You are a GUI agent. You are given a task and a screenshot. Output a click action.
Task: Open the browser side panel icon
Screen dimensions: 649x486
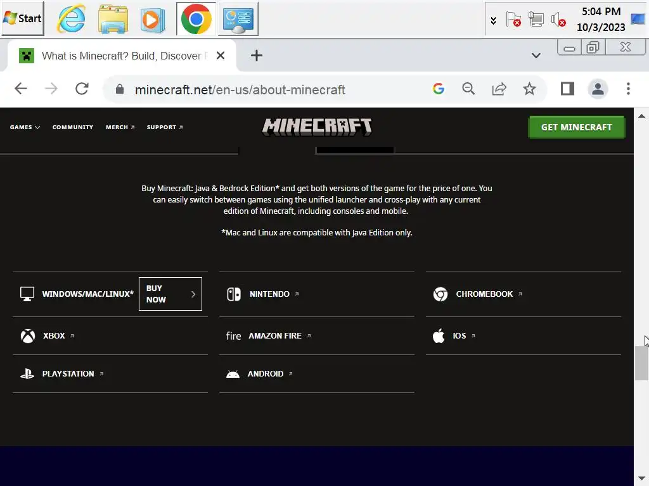tap(567, 89)
